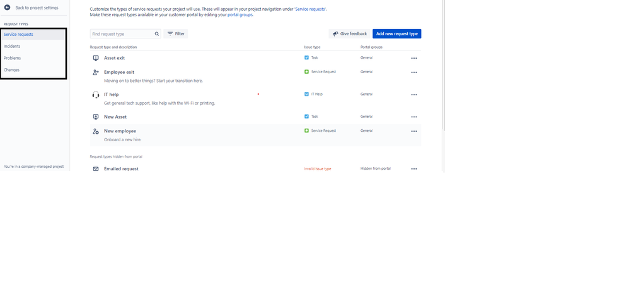Click the Task issue type icon for Asset exit
Viewport: 629px width, 292px height.
(x=306, y=58)
